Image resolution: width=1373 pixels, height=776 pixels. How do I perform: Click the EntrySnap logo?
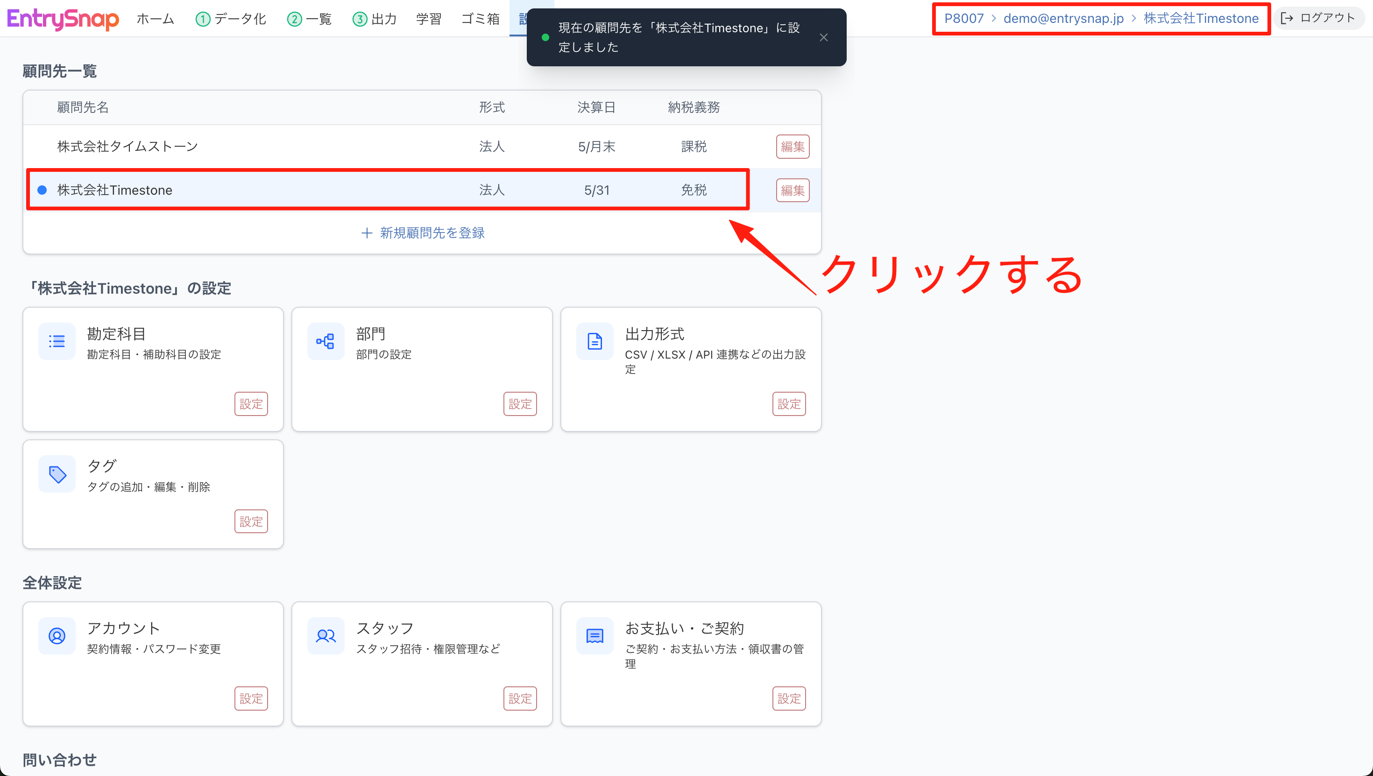pyautogui.click(x=63, y=19)
